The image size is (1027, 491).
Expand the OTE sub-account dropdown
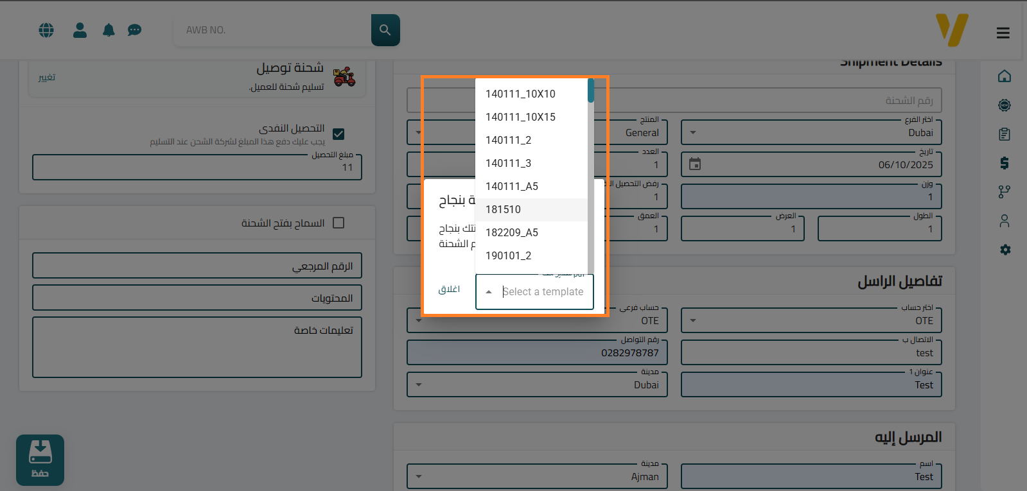(419, 321)
